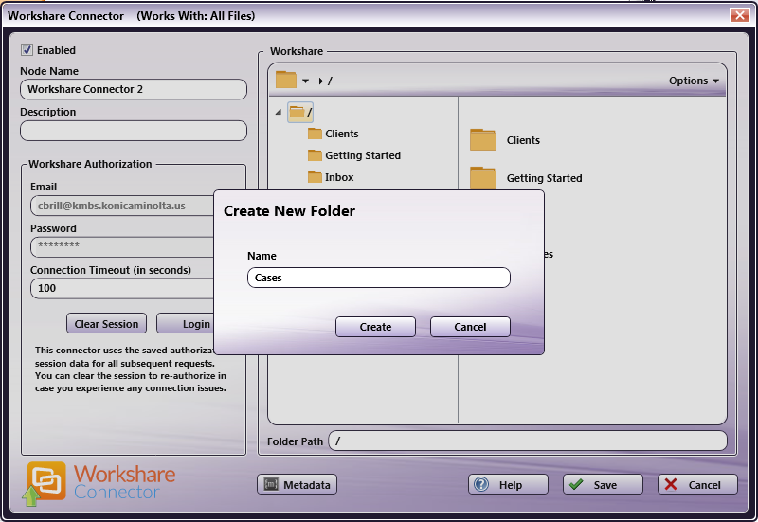The height and width of the screenshot is (522, 758).
Task: Open the Metadata button
Action: 297,485
